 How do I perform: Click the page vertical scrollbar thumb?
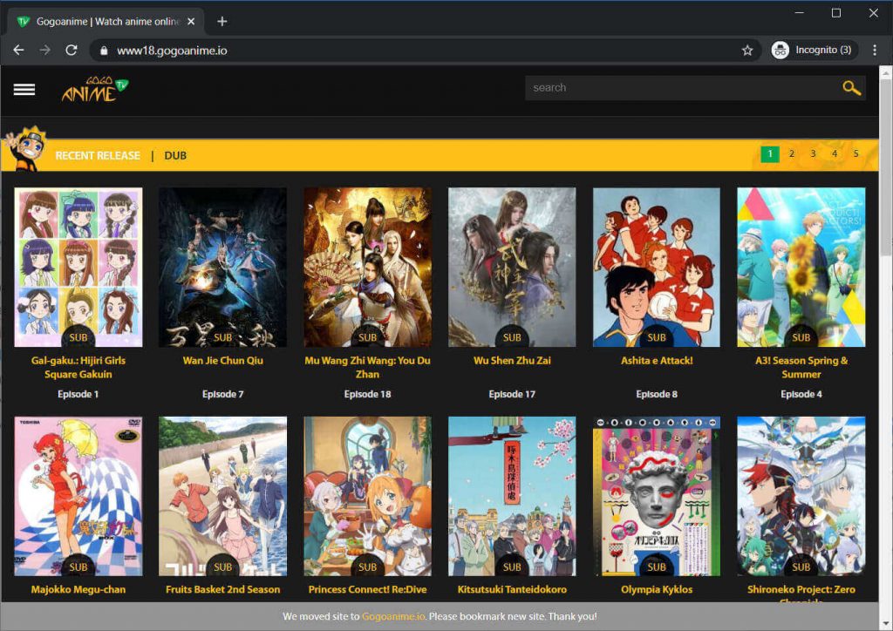[x=886, y=168]
